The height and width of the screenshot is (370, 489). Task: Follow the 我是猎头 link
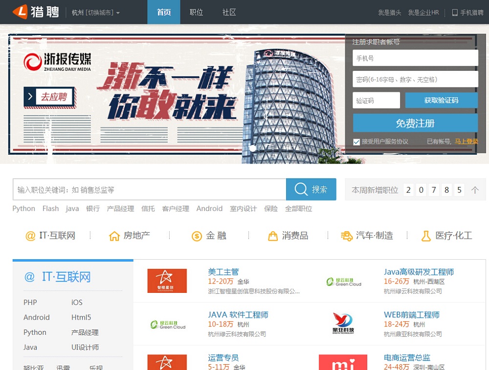(390, 13)
